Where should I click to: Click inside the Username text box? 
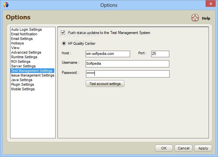[127, 64]
